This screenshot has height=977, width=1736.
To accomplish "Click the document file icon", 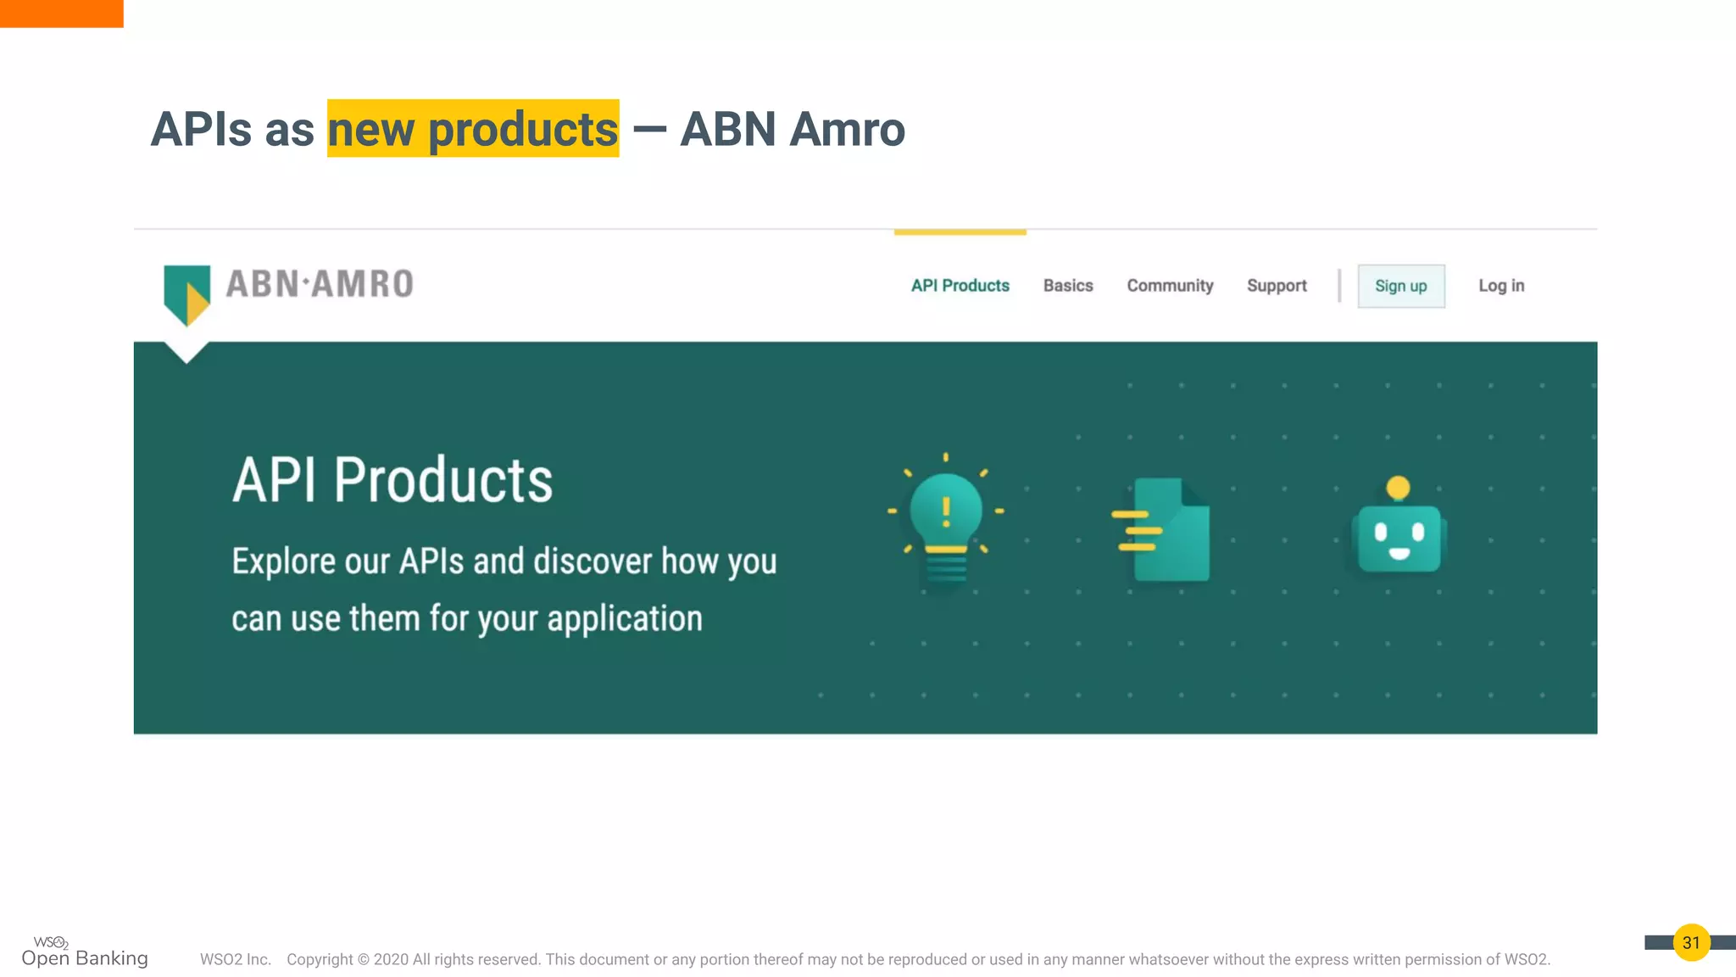I will 1161,530.
